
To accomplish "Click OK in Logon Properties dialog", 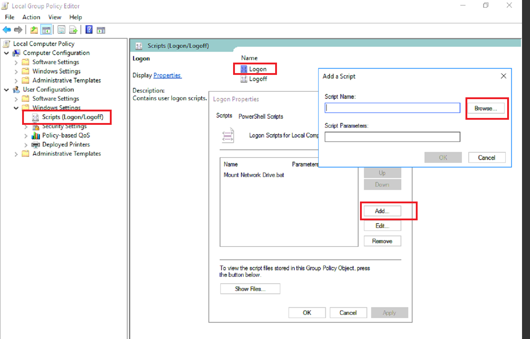I will point(307,313).
